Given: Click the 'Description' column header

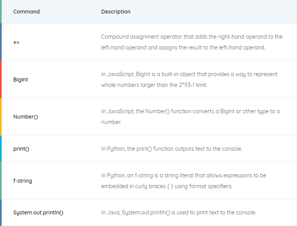Looking at the screenshot, I should pyautogui.click(x=116, y=12).
